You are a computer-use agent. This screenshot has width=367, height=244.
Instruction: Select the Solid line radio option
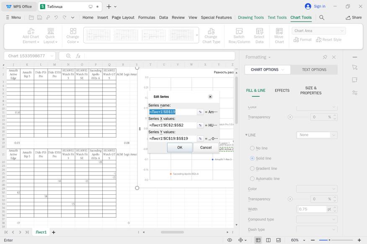coord(252,158)
